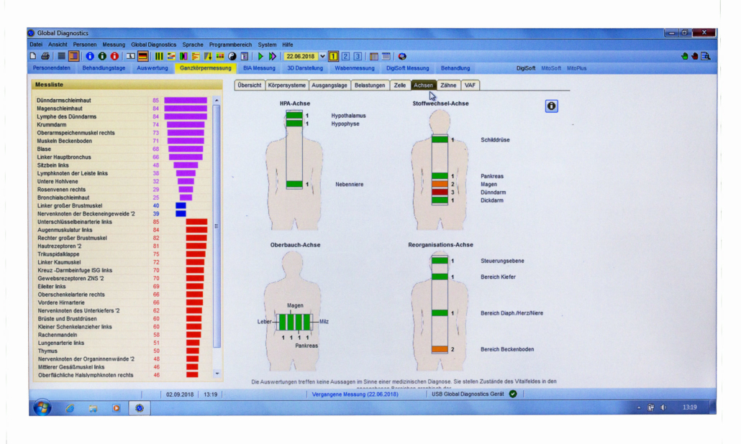This screenshot has width=741, height=444.
Task: Open the Personen menu
Action: (x=85, y=45)
